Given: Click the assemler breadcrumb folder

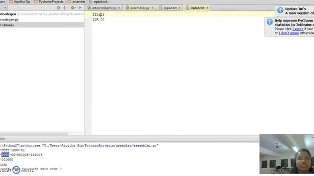Looking at the screenshot, I should (77, 2).
